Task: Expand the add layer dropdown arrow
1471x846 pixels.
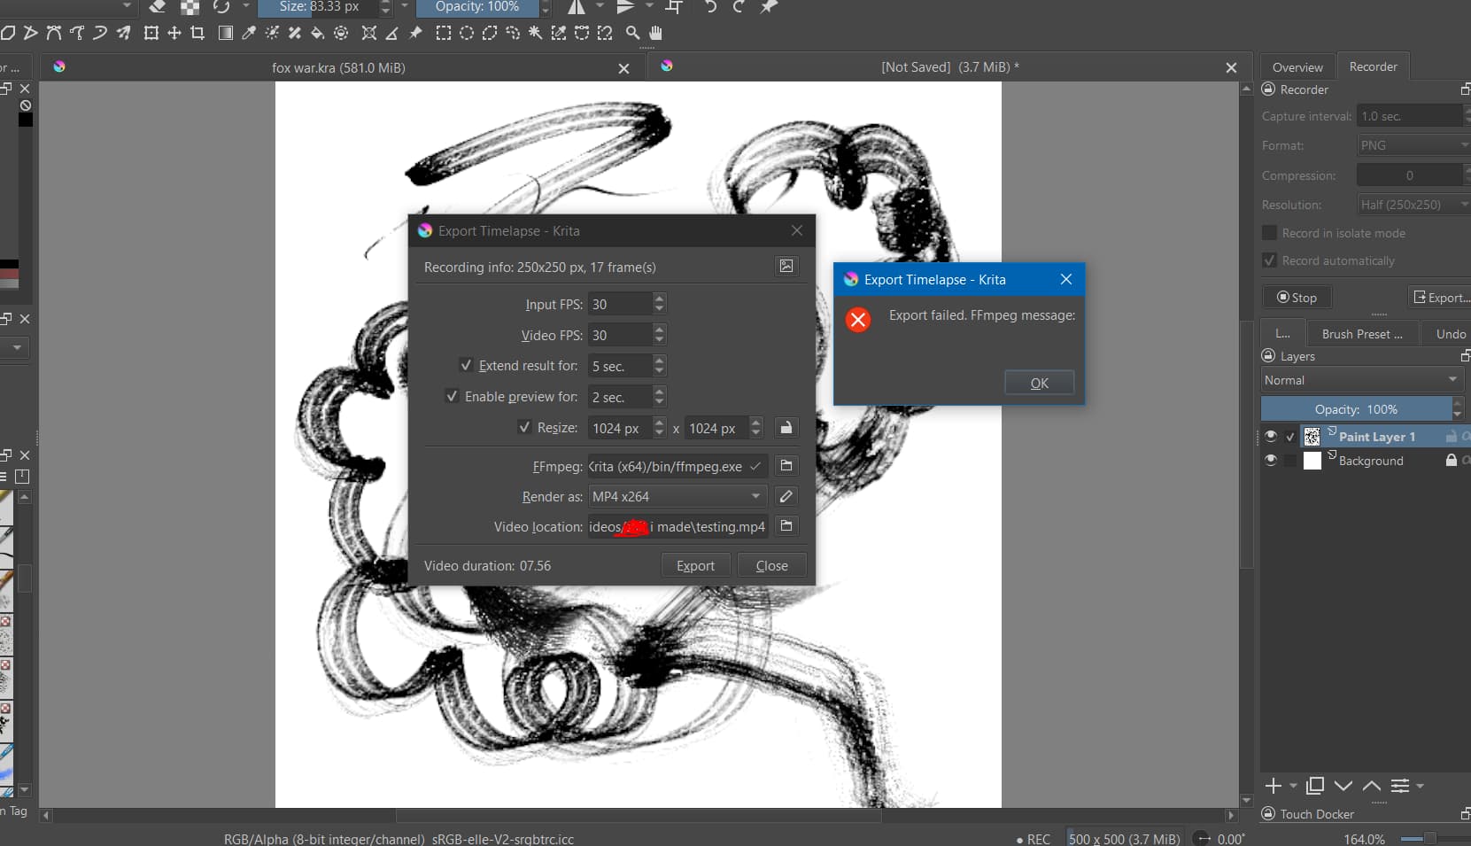Action: click(x=1293, y=786)
